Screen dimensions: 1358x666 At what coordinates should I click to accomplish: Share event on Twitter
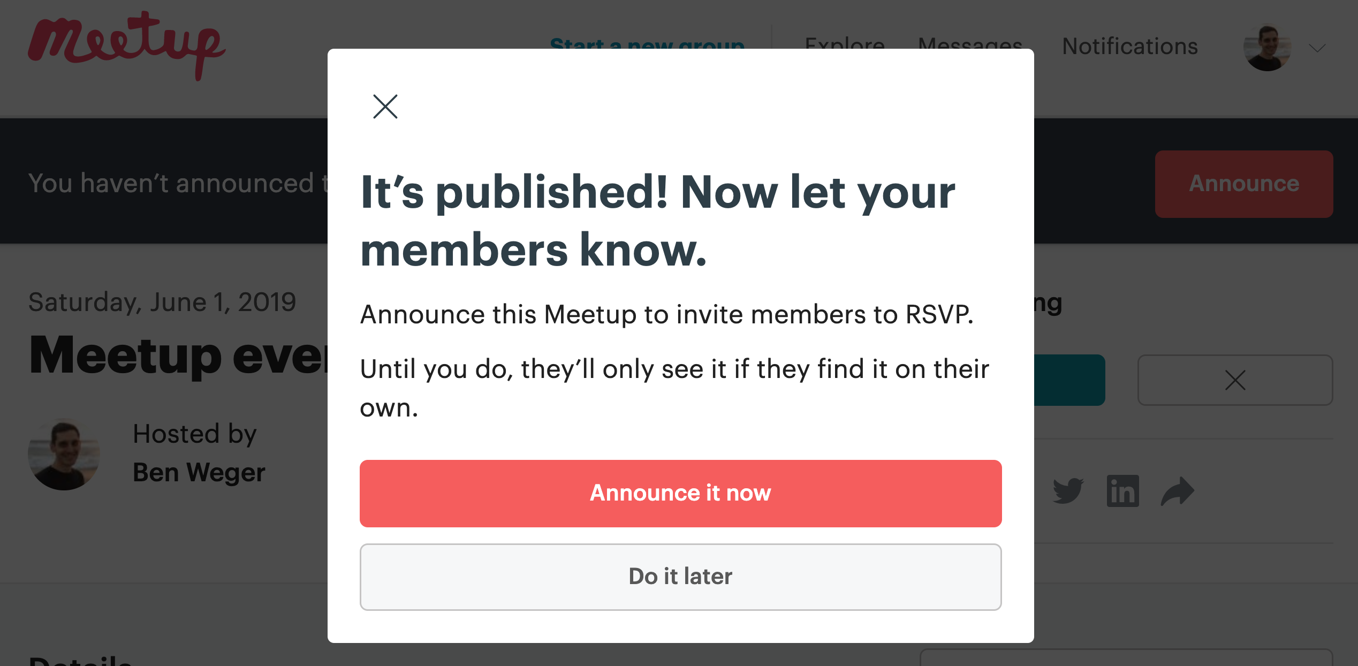pos(1067,491)
